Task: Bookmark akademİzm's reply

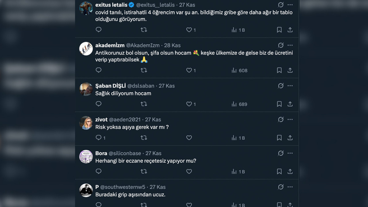Action: [x=279, y=70]
